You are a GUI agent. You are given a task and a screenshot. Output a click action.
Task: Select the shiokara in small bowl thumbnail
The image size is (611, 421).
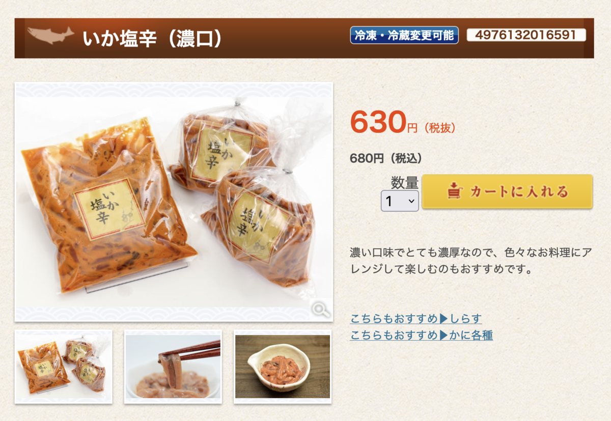tap(283, 367)
